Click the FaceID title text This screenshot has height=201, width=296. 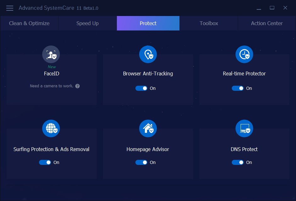(x=52, y=73)
